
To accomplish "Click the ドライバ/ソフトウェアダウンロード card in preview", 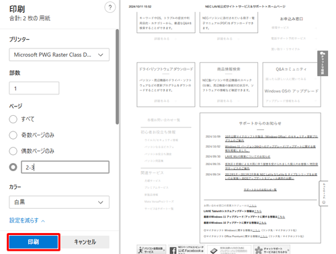I will [x=166, y=85].
